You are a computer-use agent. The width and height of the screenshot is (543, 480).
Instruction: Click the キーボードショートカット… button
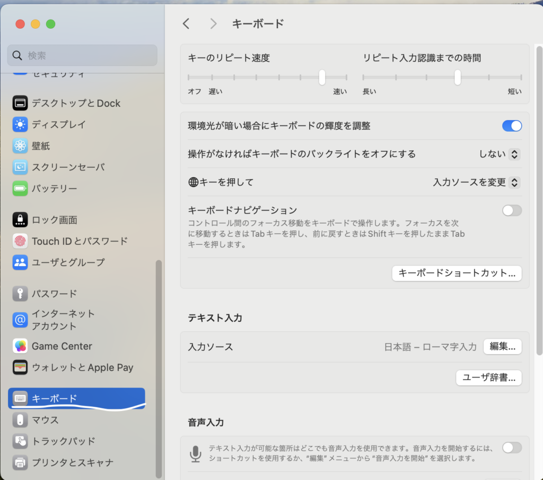pyautogui.click(x=457, y=273)
